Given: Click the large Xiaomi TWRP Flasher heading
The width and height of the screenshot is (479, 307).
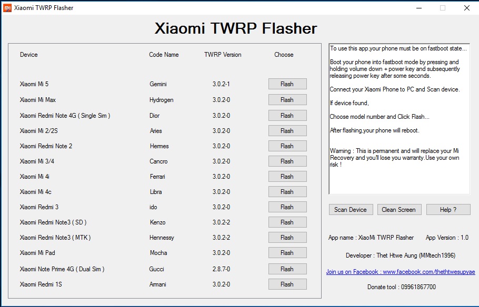Looking at the screenshot, I should (235, 28).
